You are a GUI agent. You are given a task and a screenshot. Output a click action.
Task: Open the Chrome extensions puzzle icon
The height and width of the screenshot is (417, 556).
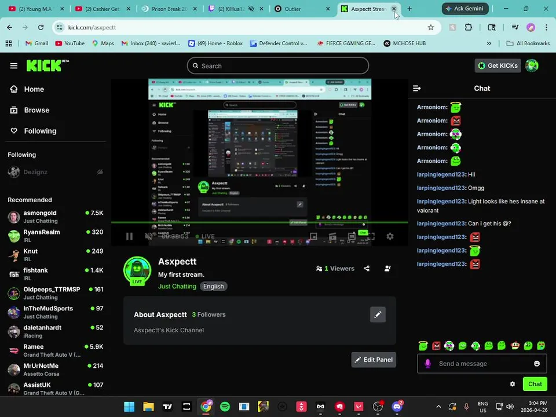pos(469,27)
